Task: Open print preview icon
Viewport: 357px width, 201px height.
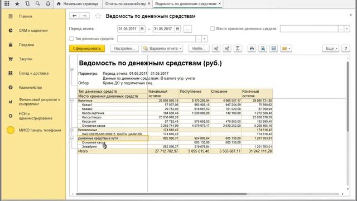Action: [263, 49]
